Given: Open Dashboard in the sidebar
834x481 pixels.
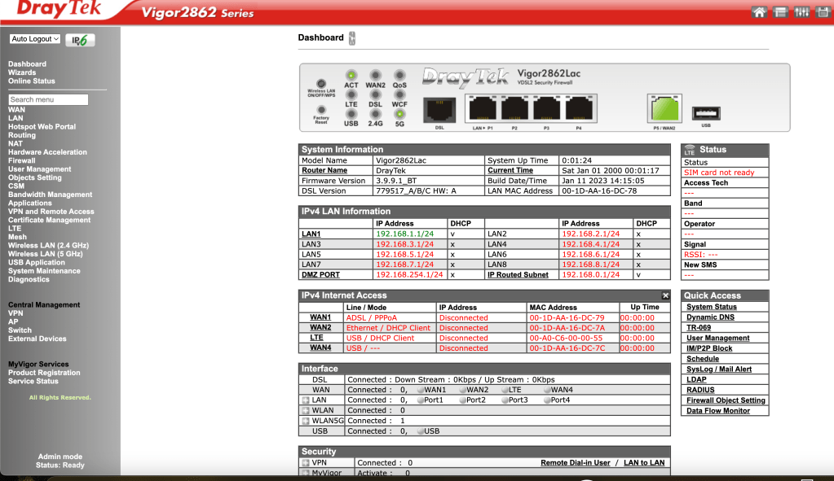Looking at the screenshot, I should point(27,63).
